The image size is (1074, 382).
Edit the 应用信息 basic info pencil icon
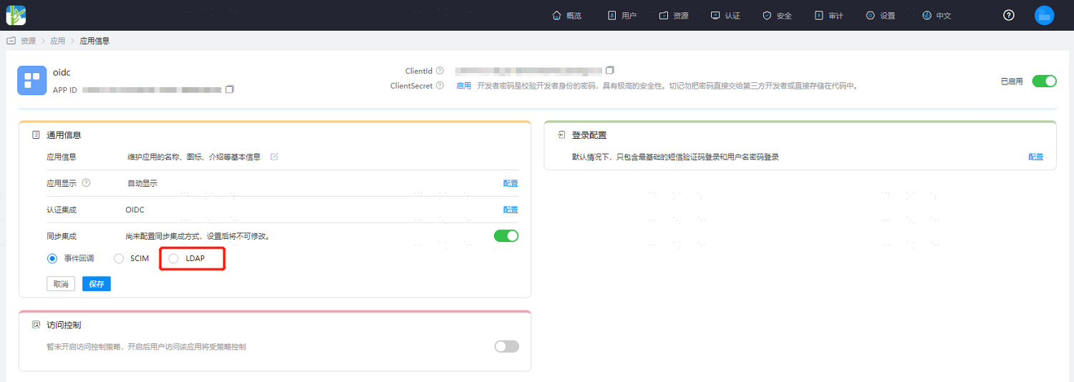[274, 157]
